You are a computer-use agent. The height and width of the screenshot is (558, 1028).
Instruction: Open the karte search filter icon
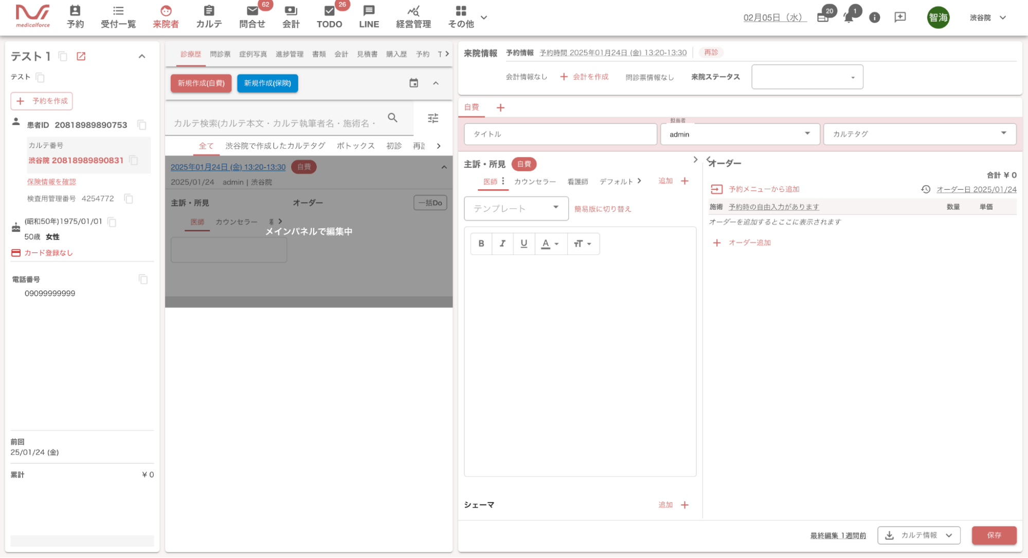pos(433,118)
